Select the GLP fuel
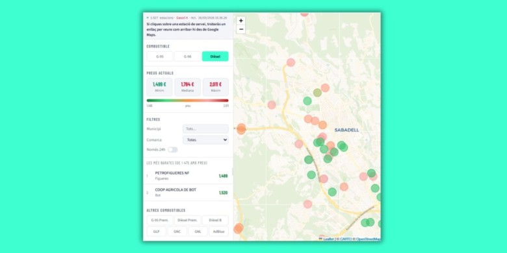Viewport: 507px width, 253px height. point(157,232)
